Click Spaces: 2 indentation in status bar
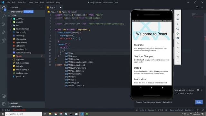The height and width of the screenshot is (116, 206). tap(152, 110)
